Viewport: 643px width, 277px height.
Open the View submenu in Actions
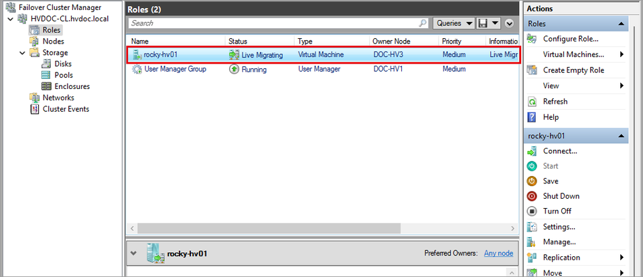(x=622, y=86)
